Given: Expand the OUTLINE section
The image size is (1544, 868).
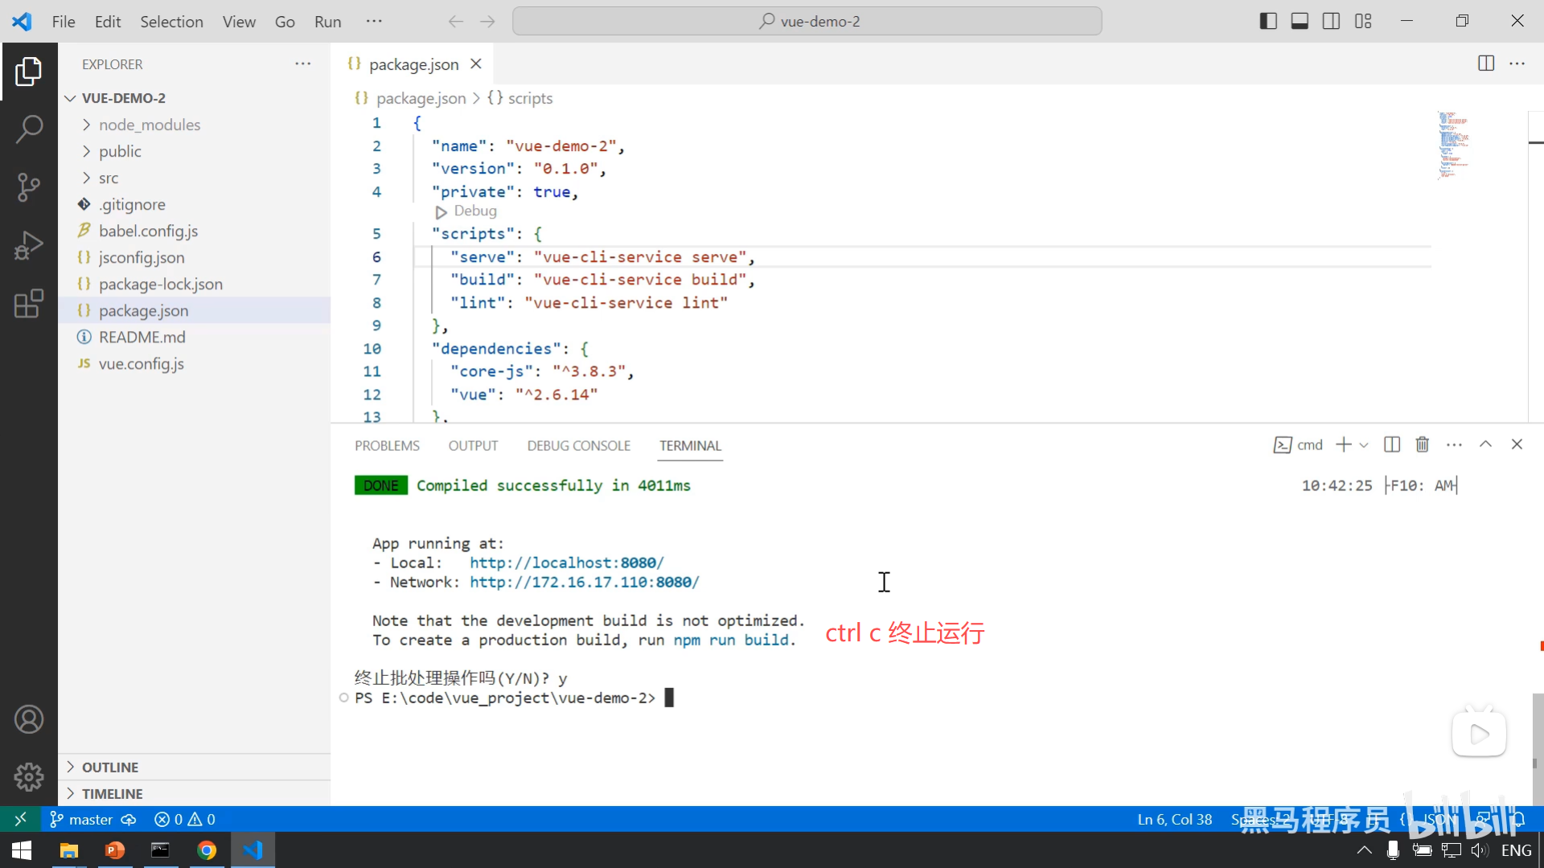Looking at the screenshot, I should click(110, 768).
